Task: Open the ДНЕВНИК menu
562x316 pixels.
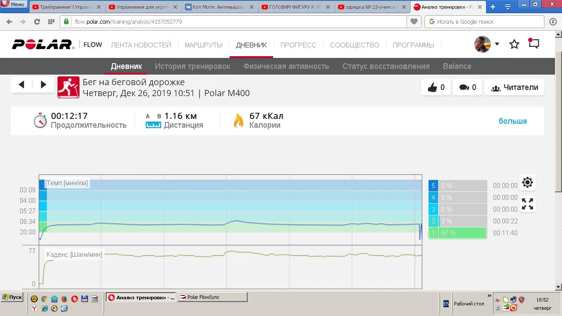Action: [x=252, y=45]
